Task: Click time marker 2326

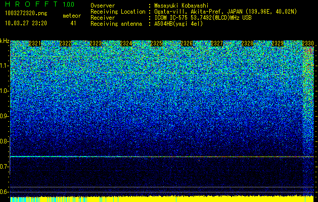Action: (187, 43)
